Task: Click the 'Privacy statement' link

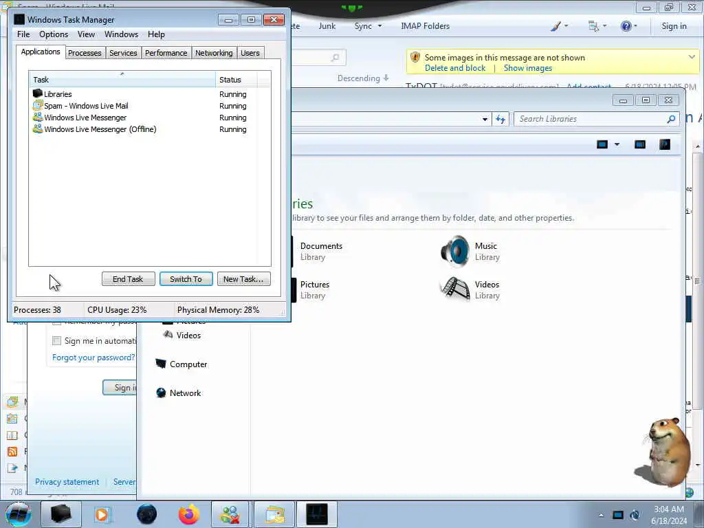Action: [x=67, y=482]
